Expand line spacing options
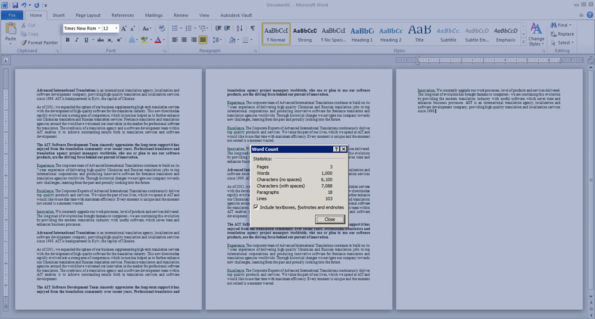595x319 pixels. pyautogui.click(x=220, y=40)
